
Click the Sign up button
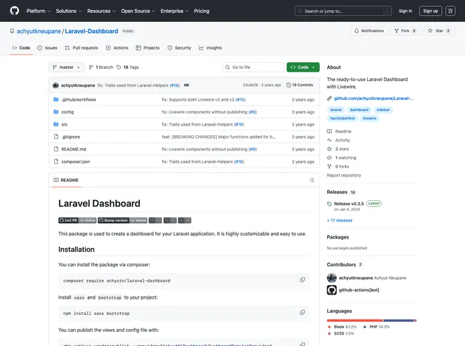point(429,11)
